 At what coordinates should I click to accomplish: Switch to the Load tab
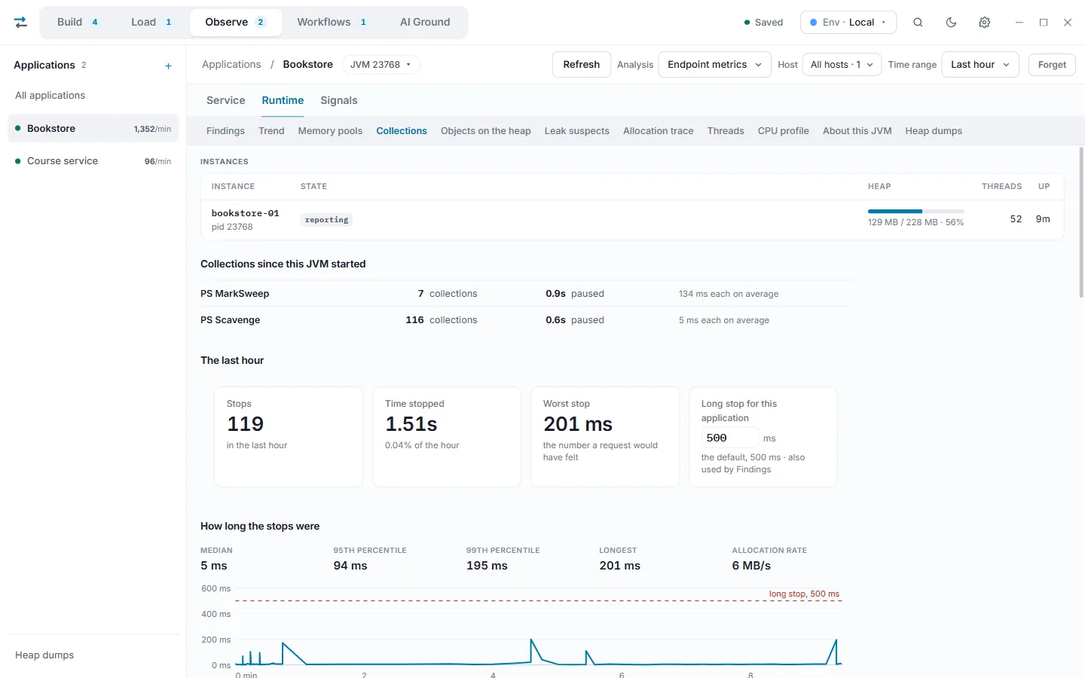tap(151, 23)
